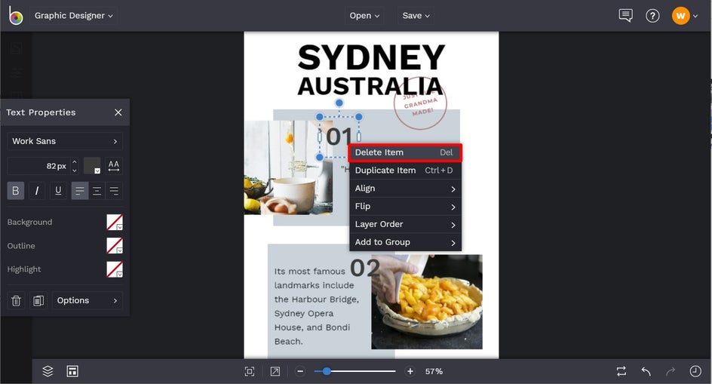Image resolution: width=712 pixels, height=384 pixels.
Task: Open the layers panel icon
Action: click(48, 371)
